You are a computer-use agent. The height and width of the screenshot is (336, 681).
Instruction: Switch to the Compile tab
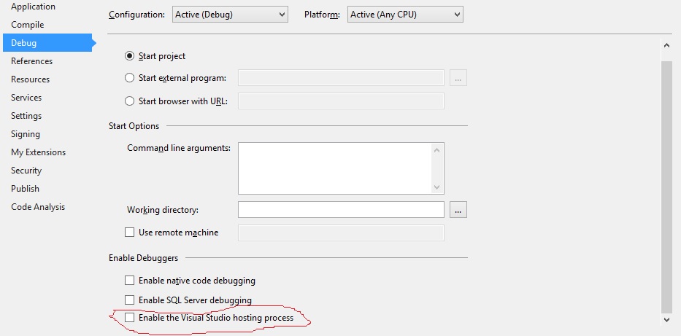pos(27,25)
